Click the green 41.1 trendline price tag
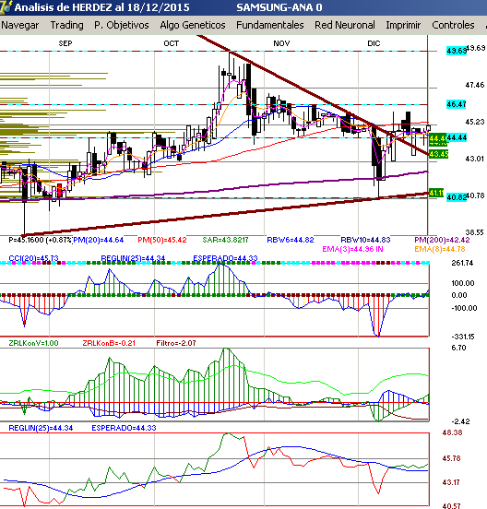The width and height of the screenshot is (487, 509). tap(436, 193)
